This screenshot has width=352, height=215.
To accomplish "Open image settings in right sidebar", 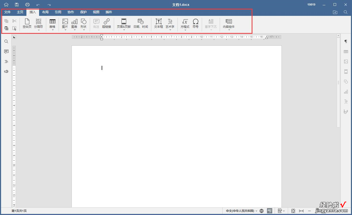I will (346, 62).
